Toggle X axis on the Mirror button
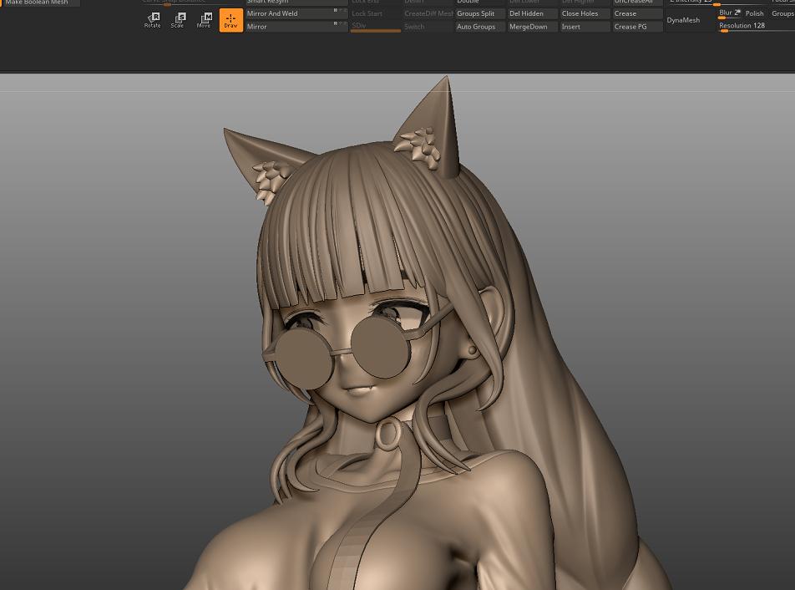Screen dimensions: 795x590 [x=335, y=24]
